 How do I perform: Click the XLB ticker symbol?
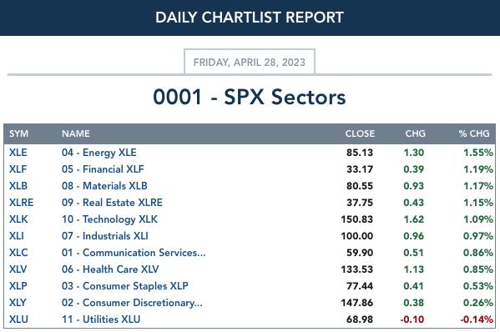click(18, 186)
